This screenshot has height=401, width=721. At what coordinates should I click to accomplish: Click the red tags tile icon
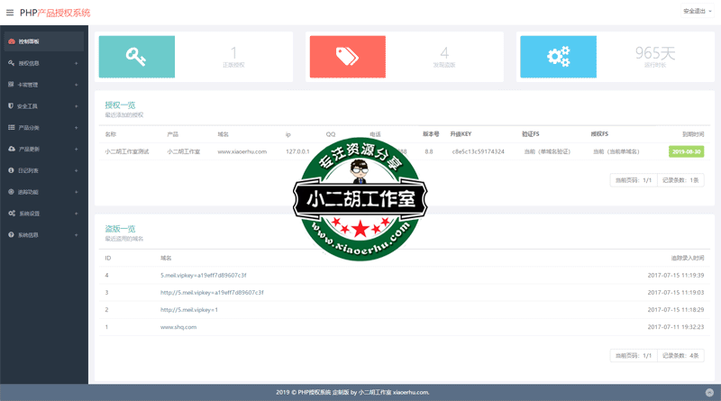[347, 57]
